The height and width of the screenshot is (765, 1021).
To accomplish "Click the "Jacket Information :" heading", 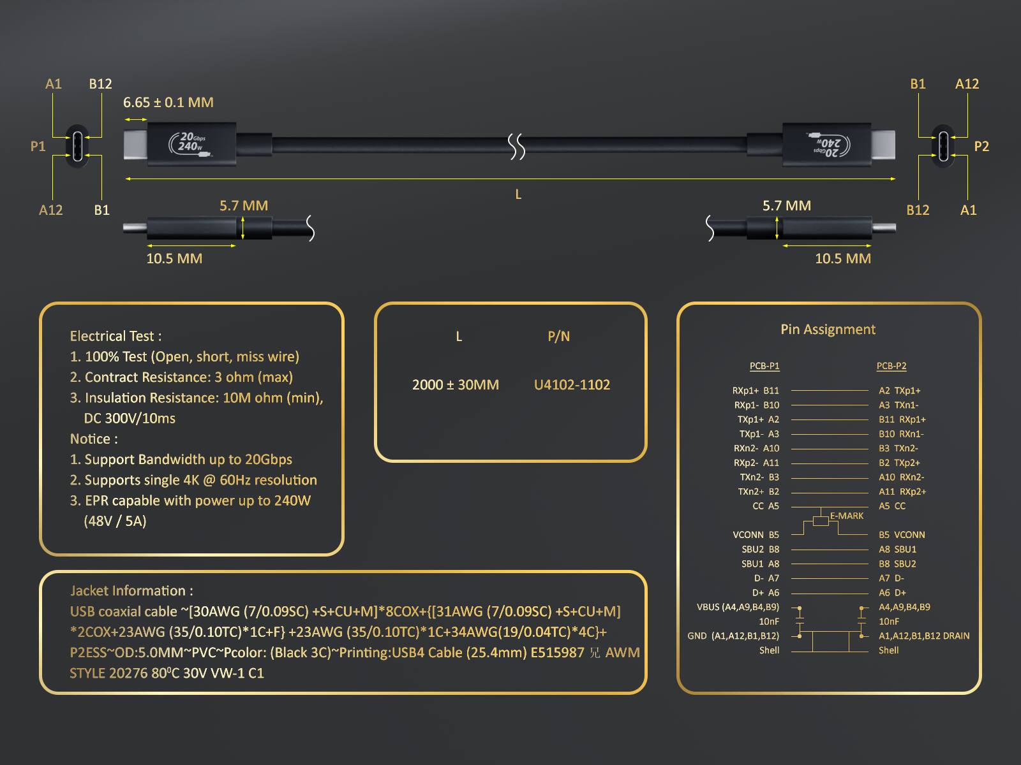I will tap(132, 590).
